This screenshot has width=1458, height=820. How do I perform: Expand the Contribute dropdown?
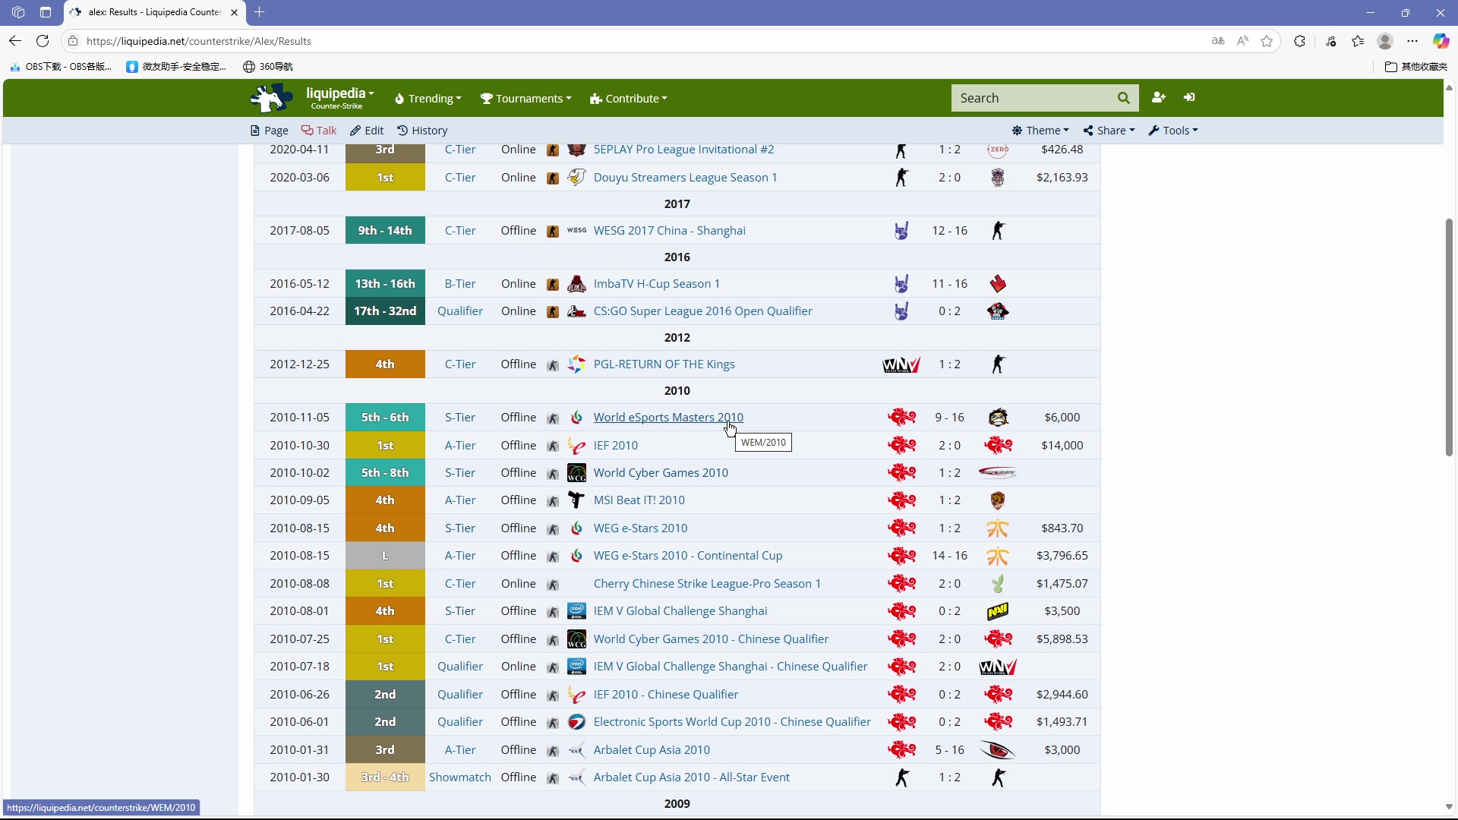pyautogui.click(x=628, y=99)
